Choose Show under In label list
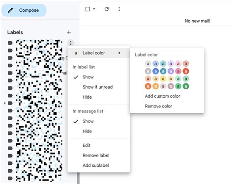The height and width of the screenshot is (184, 233). click(x=99, y=77)
